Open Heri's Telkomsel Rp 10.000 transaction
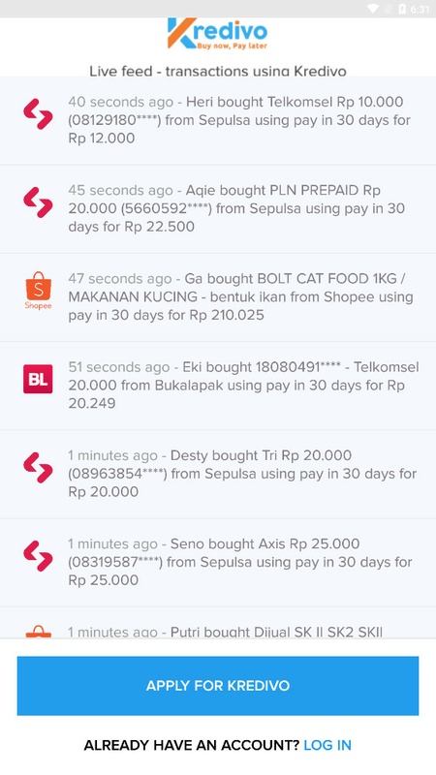Image resolution: width=436 pixels, height=775 pixels. pos(218,120)
